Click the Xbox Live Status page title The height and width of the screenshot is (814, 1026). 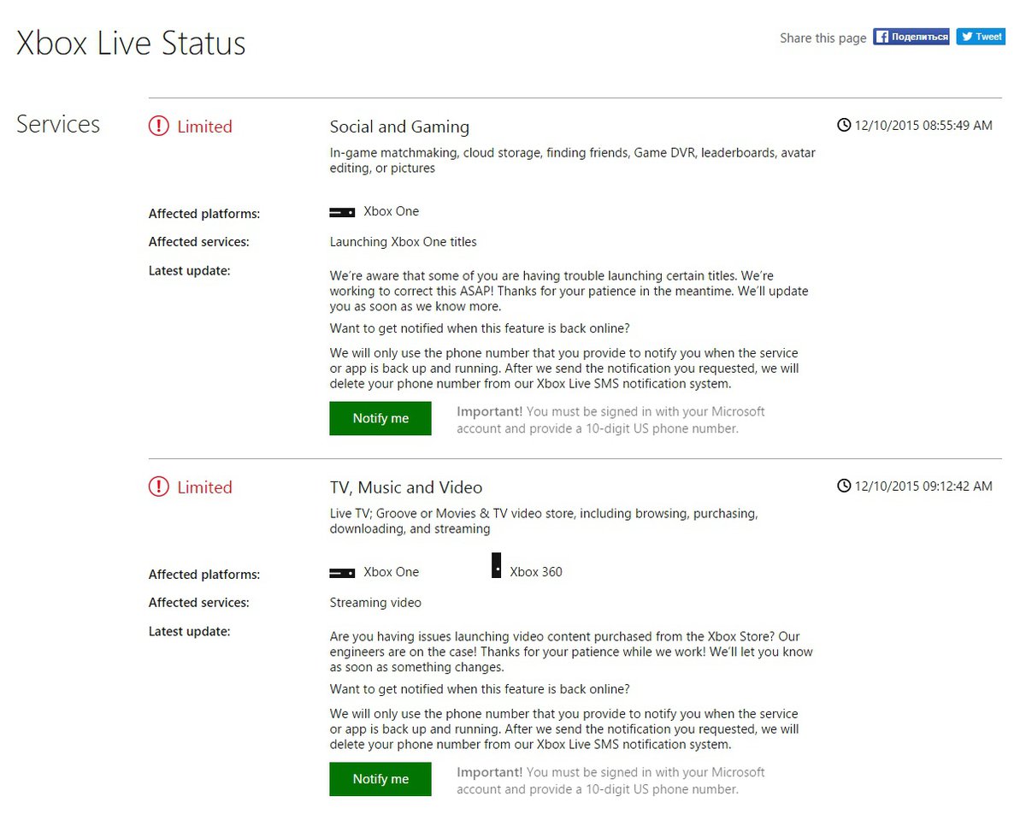pos(131,44)
